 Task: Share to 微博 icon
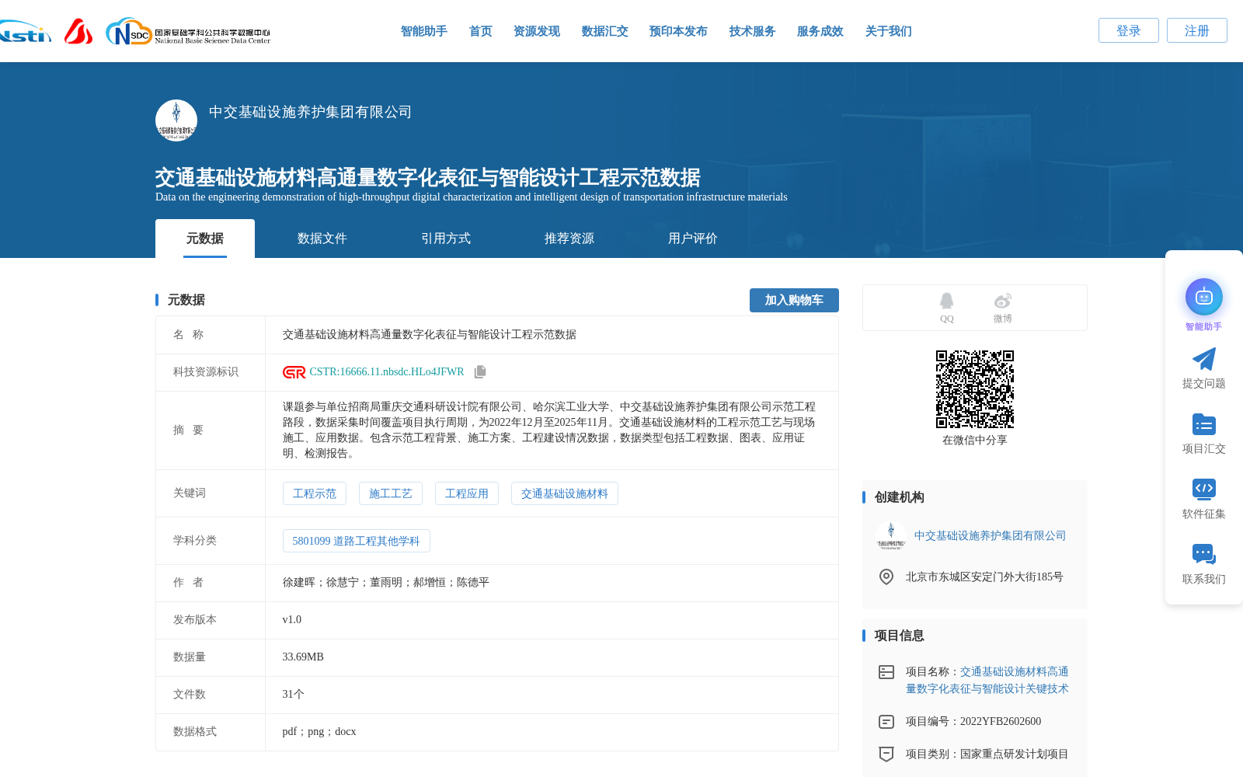pyautogui.click(x=1003, y=301)
